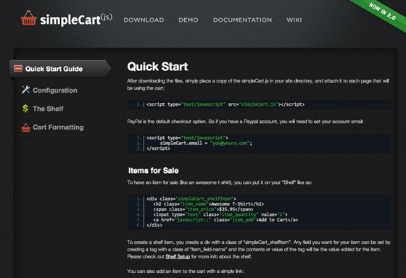Click the 'To create a shelf item' paragraph
The image size is (406, 278).
tap(259, 250)
